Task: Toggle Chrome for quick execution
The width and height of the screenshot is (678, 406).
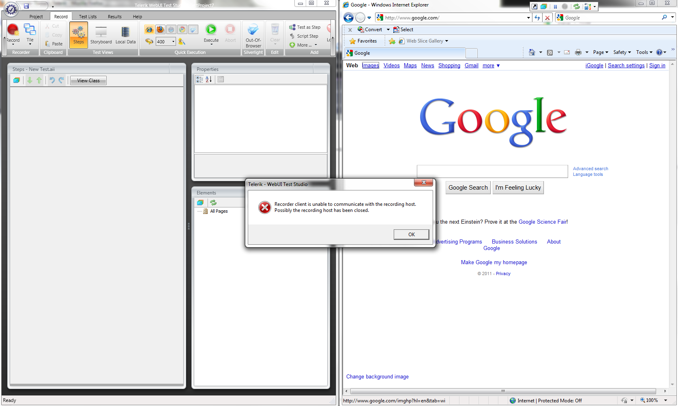Action: [182, 30]
